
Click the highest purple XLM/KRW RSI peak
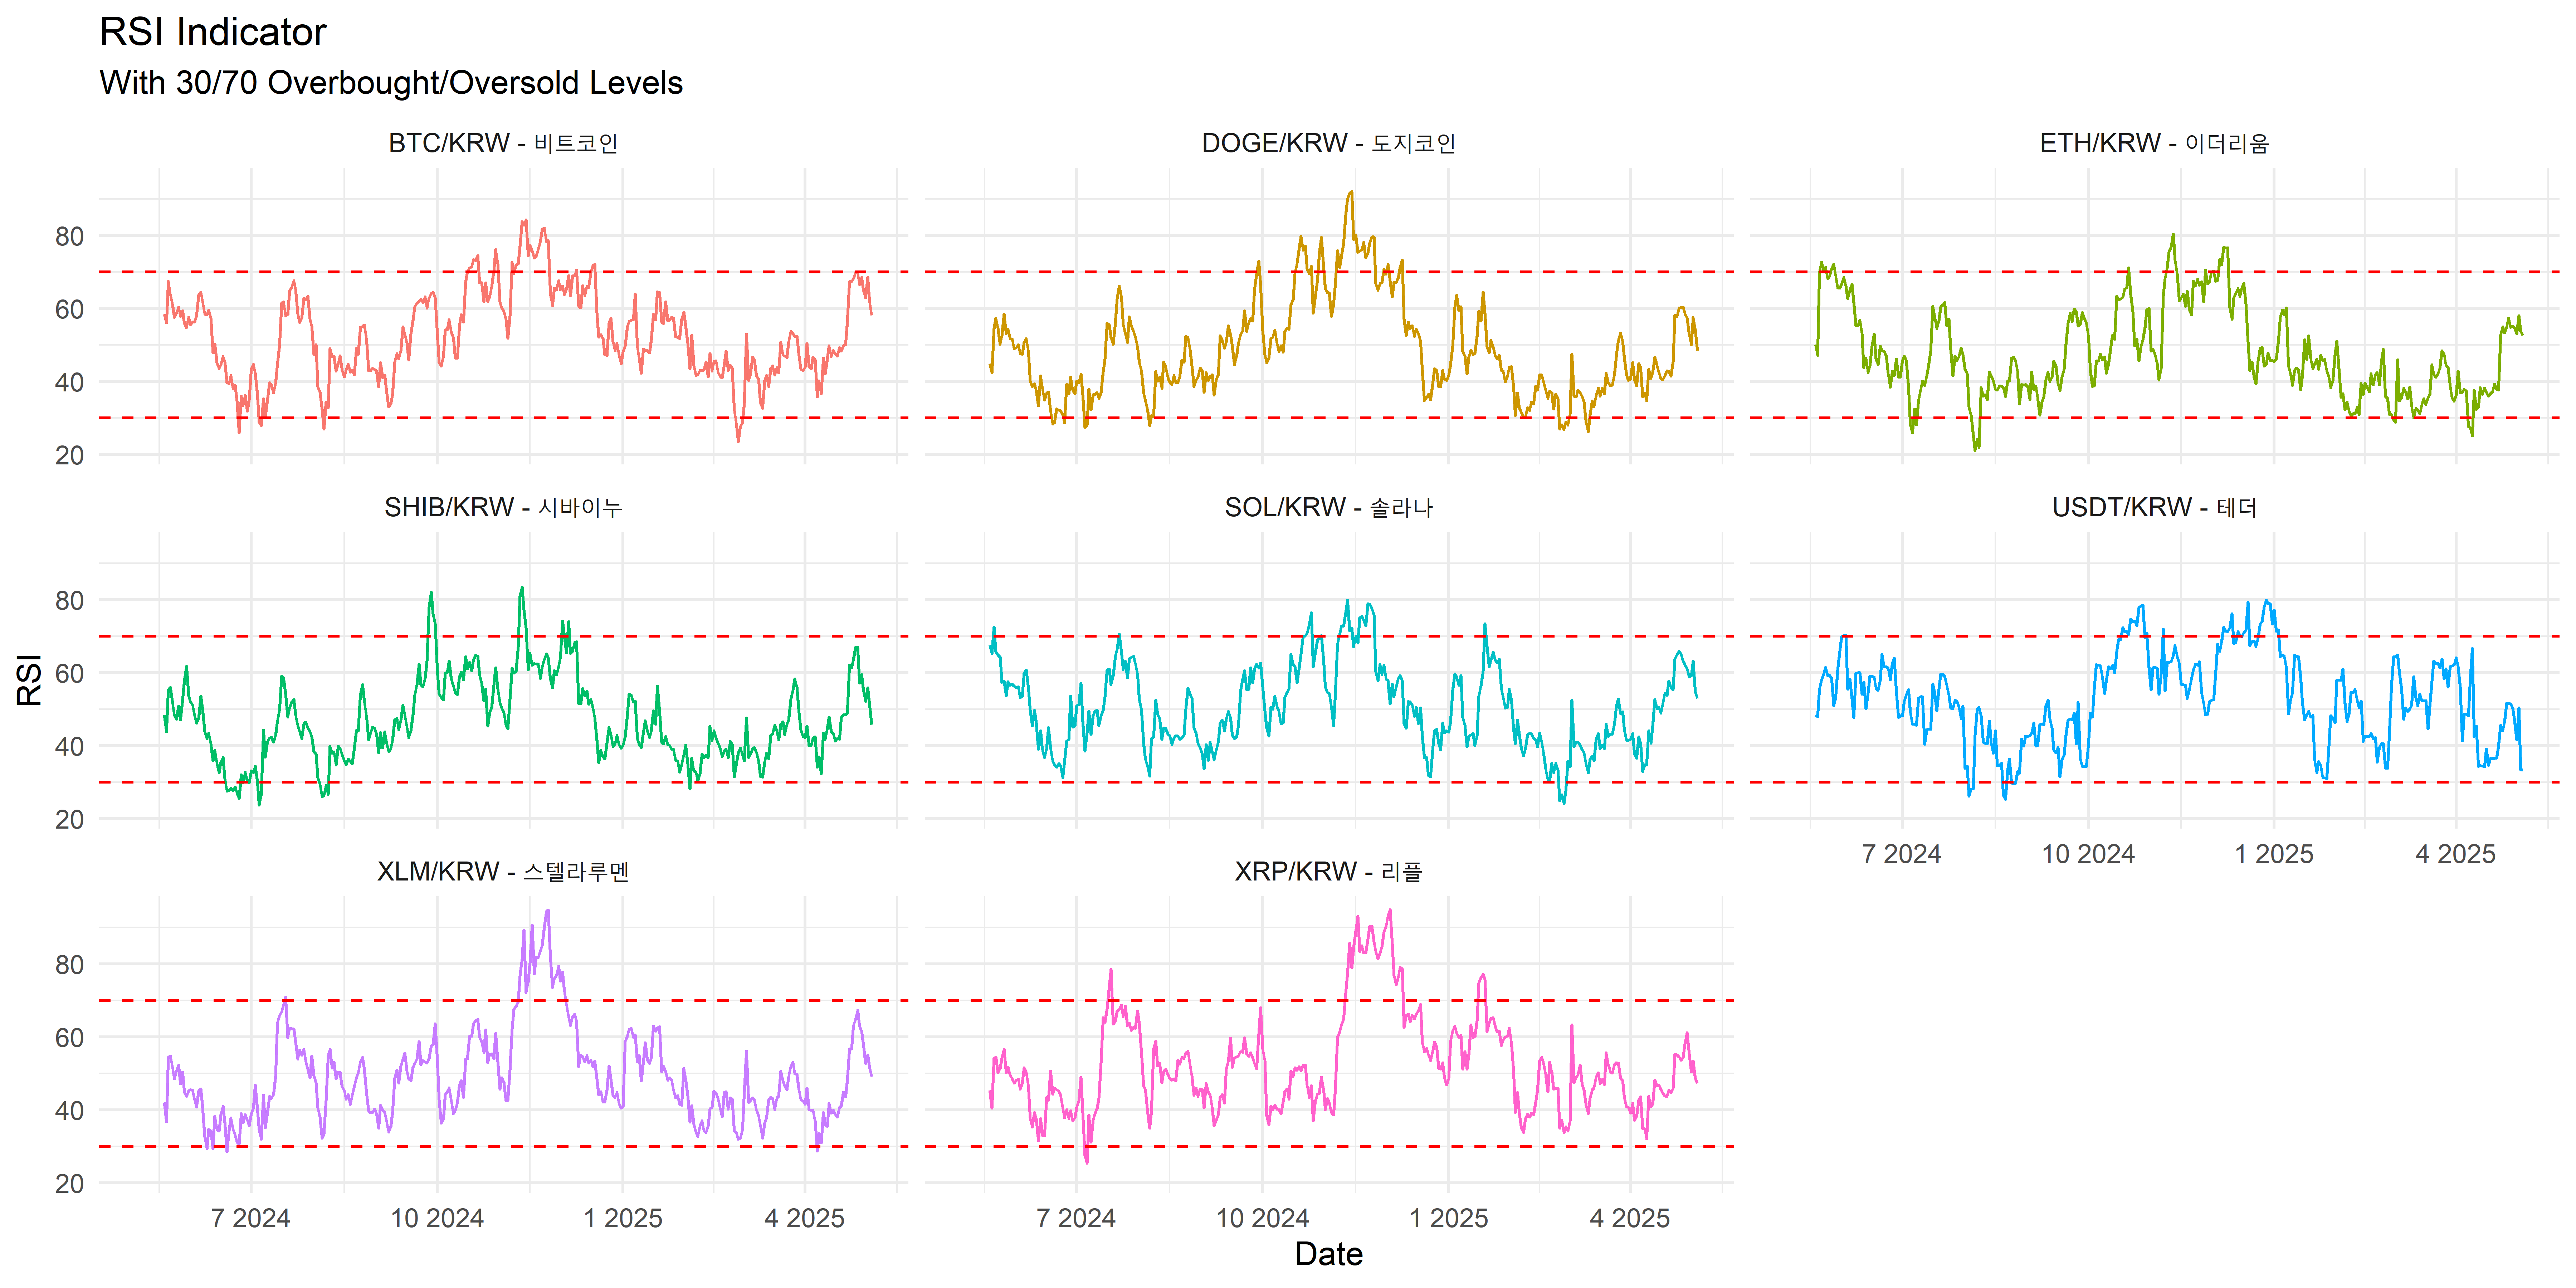point(547,911)
